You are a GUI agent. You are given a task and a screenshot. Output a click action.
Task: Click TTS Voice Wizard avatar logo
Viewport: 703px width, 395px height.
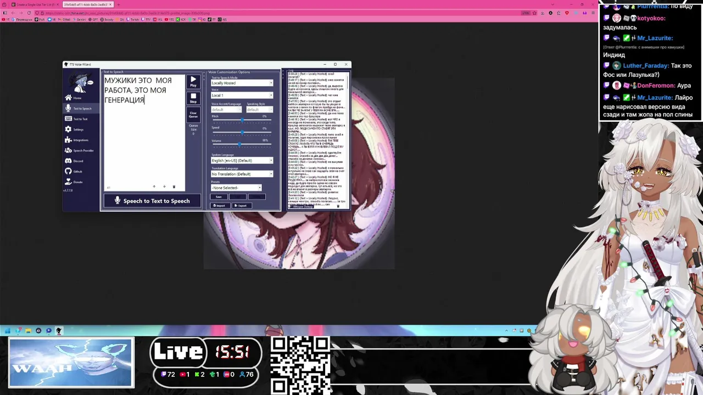click(x=81, y=81)
